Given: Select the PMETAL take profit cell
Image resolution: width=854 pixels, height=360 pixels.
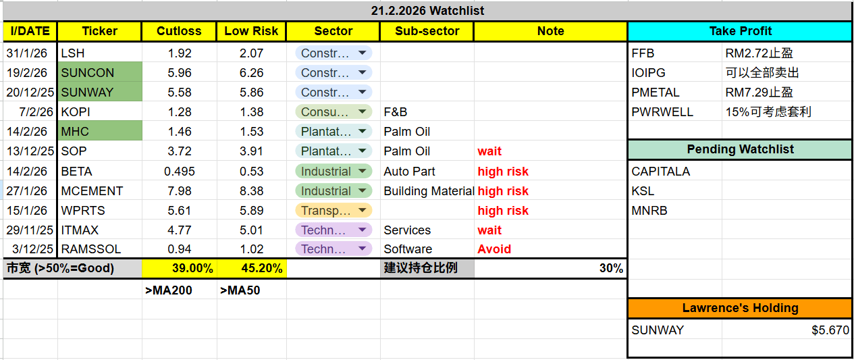Looking at the screenshot, I should coord(674,93).
